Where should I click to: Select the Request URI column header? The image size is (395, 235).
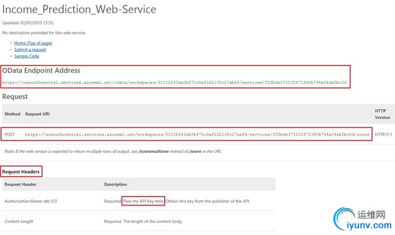pos(37,114)
